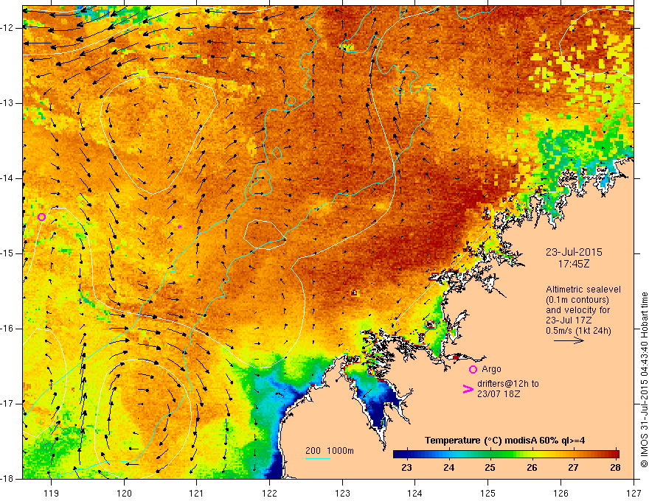Click the 'drifters@12h to' legend text
Screen dimensions: 649x501
click(x=508, y=384)
